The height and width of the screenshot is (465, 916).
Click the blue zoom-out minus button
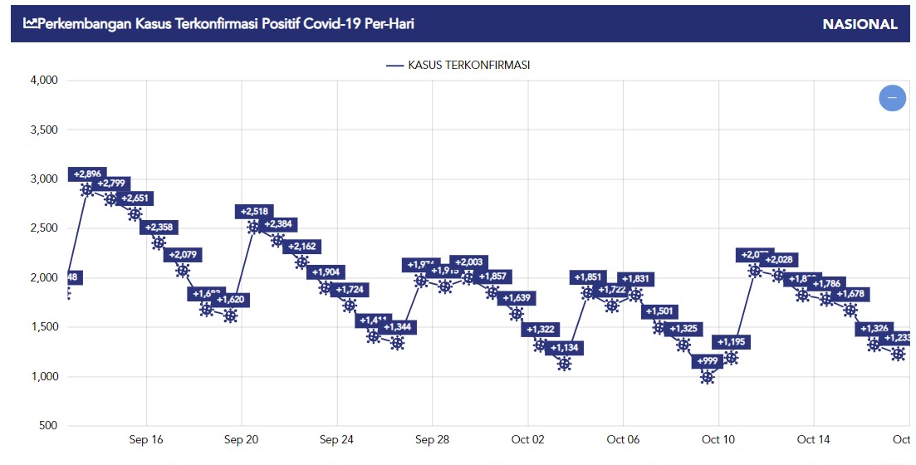click(x=892, y=98)
